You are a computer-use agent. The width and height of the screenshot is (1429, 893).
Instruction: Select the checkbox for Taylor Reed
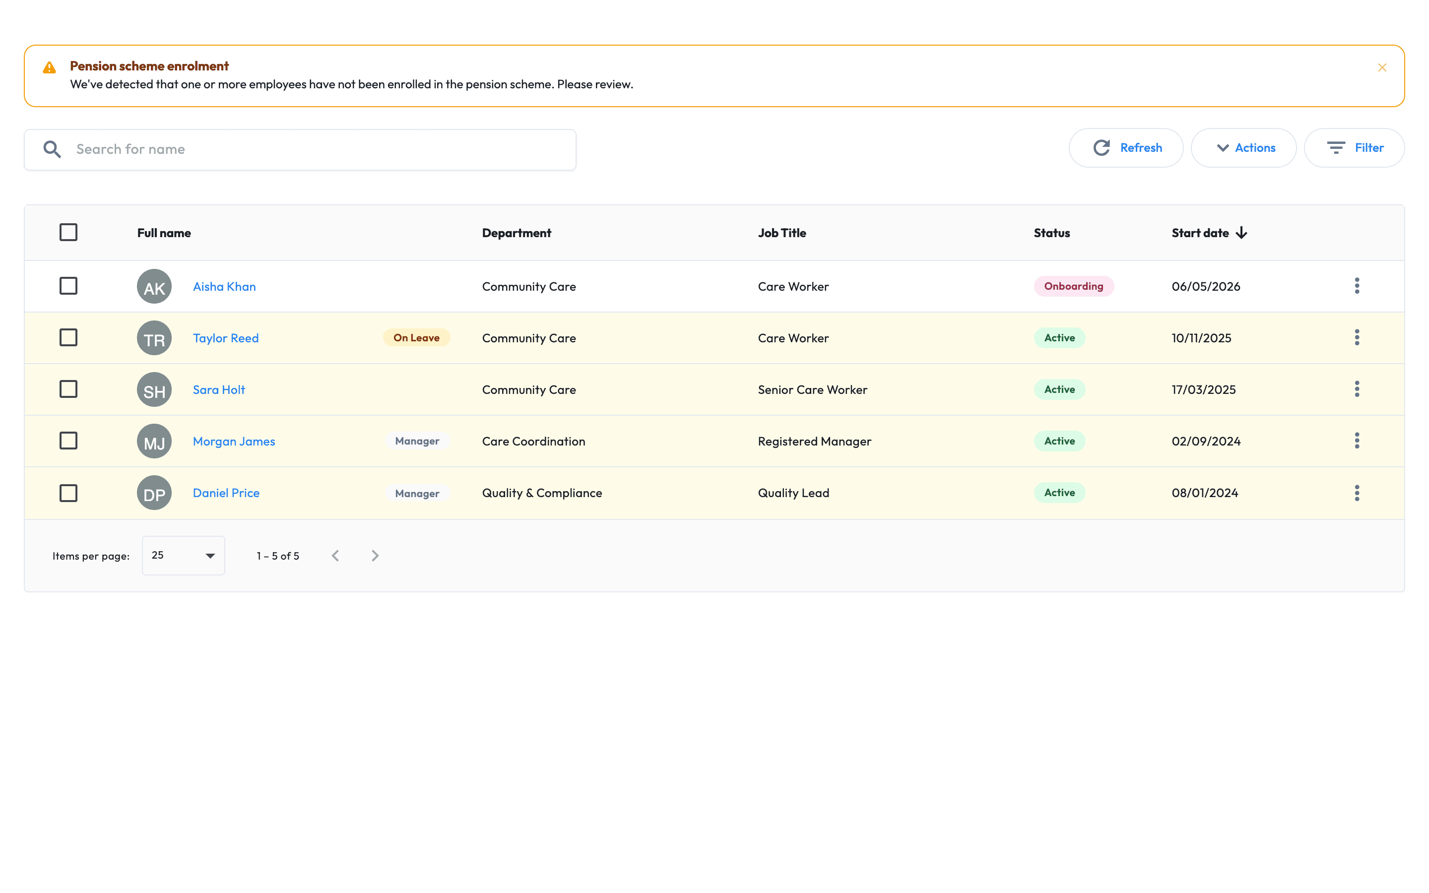(x=68, y=337)
